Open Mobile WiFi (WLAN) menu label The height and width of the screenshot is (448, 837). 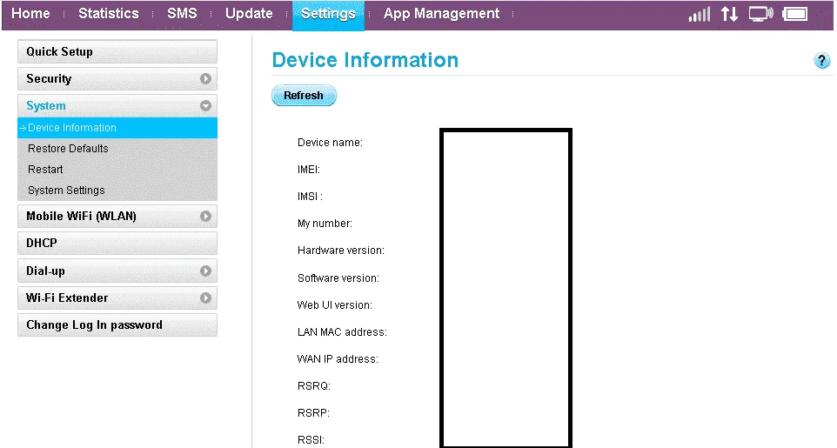(x=81, y=217)
